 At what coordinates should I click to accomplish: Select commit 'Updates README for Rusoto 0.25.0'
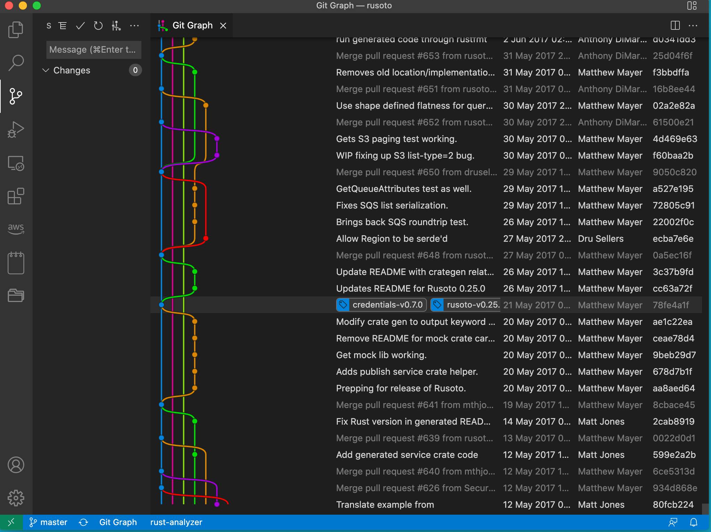[x=411, y=289]
